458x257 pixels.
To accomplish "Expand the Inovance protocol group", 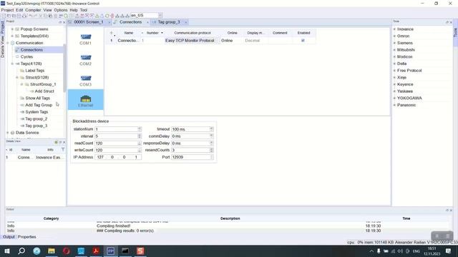I will coord(394,29).
